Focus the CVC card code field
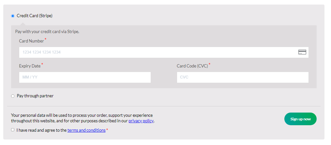Viewport: 331px width, 145px height. (x=243, y=77)
